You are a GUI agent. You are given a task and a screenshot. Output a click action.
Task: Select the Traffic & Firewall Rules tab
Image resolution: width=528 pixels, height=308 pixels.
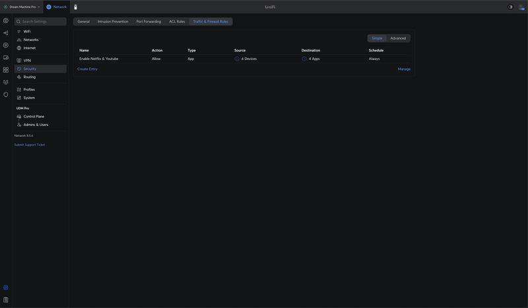coord(211,22)
